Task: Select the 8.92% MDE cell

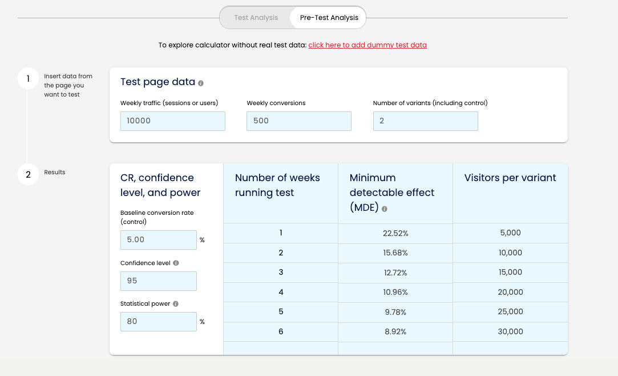Action: (x=395, y=332)
